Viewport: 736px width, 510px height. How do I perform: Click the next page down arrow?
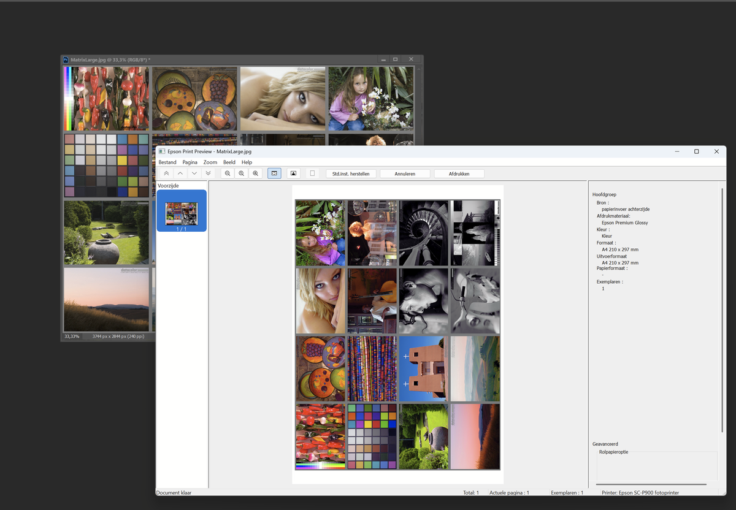[x=194, y=173]
